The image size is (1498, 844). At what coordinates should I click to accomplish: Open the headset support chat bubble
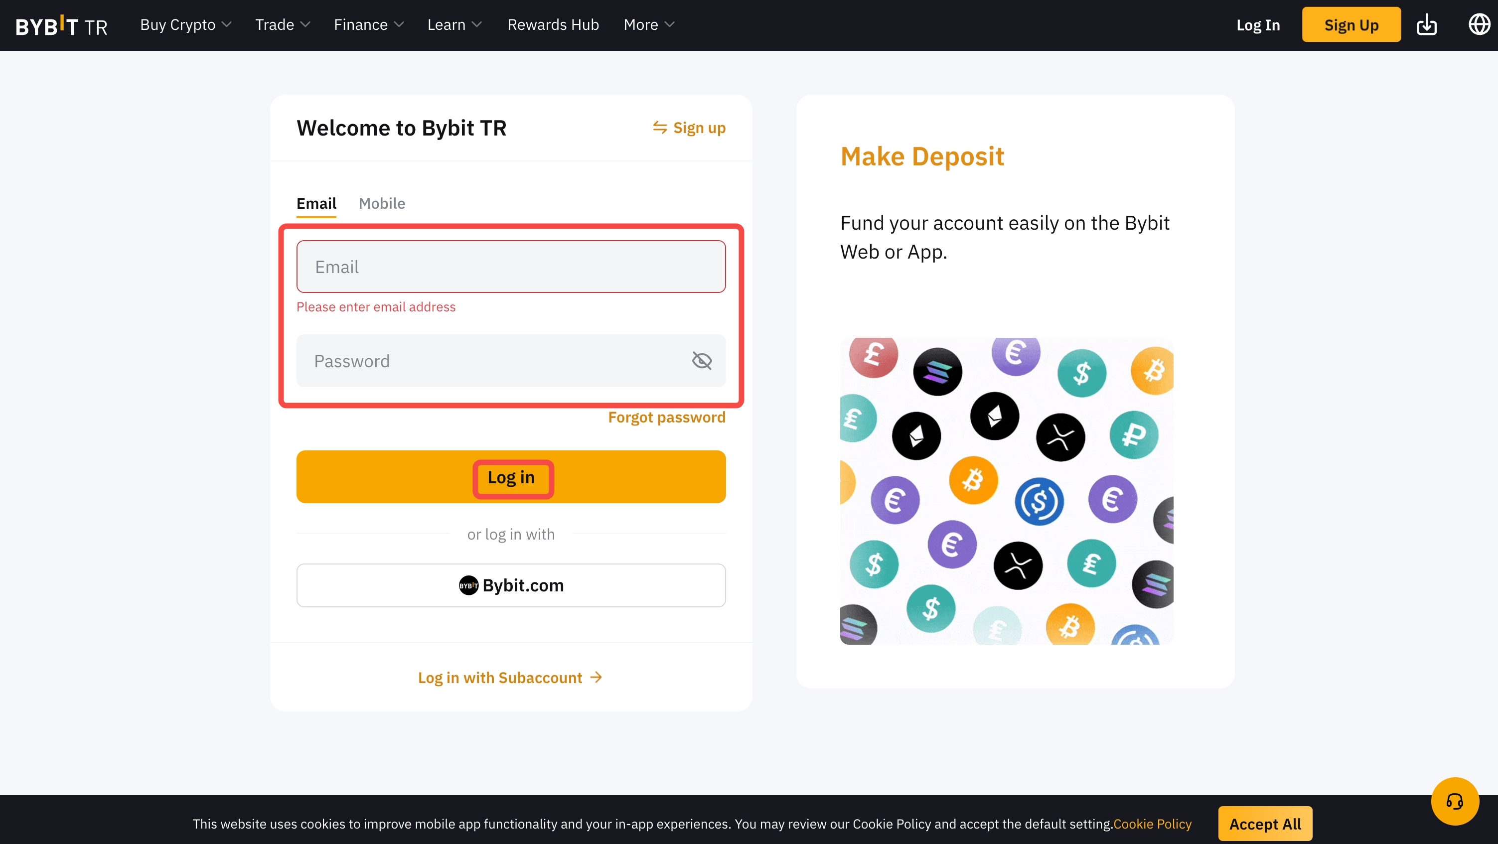click(x=1454, y=802)
